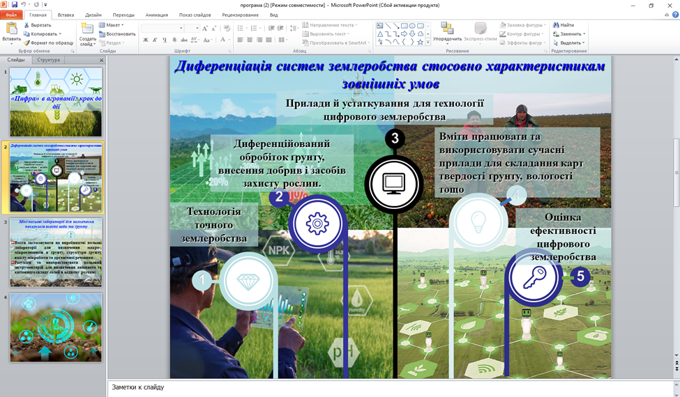Image resolution: width=680 pixels, height=397 pixels.
Task: Open the Создать слайд dropdown
Action: tap(88, 42)
